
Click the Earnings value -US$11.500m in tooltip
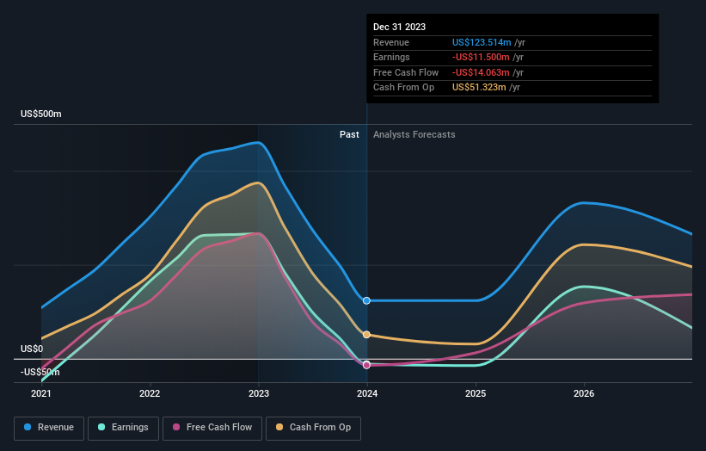(x=481, y=57)
